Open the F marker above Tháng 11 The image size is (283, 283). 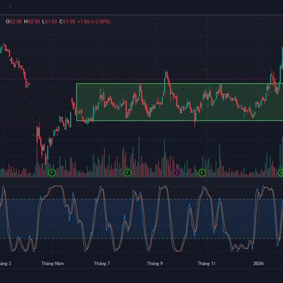click(x=202, y=173)
